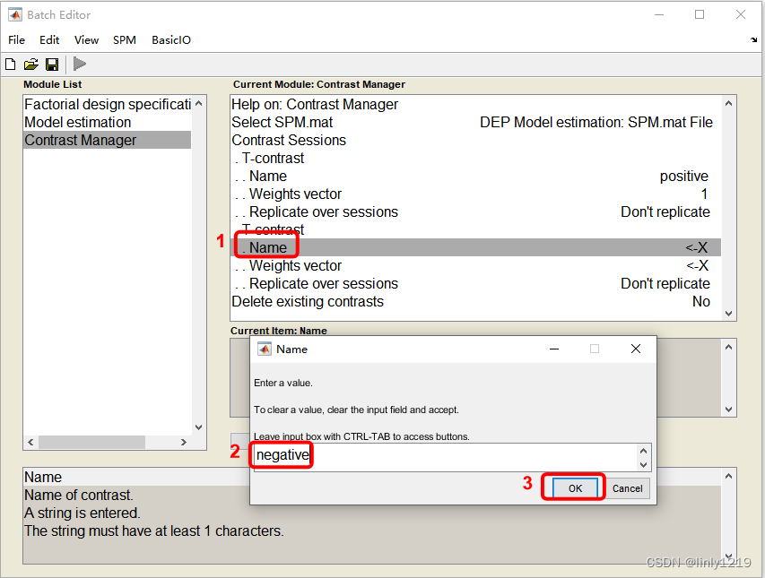Click the MATLAB icon in the Name dialog

pos(265,349)
